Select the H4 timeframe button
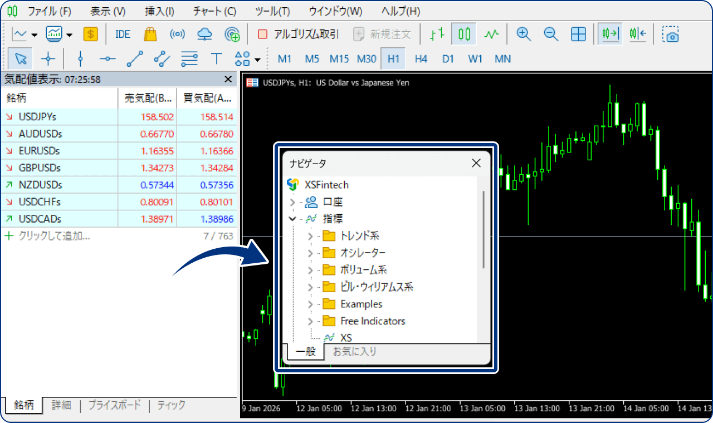The height and width of the screenshot is (423, 713). [x=421, y=58]
